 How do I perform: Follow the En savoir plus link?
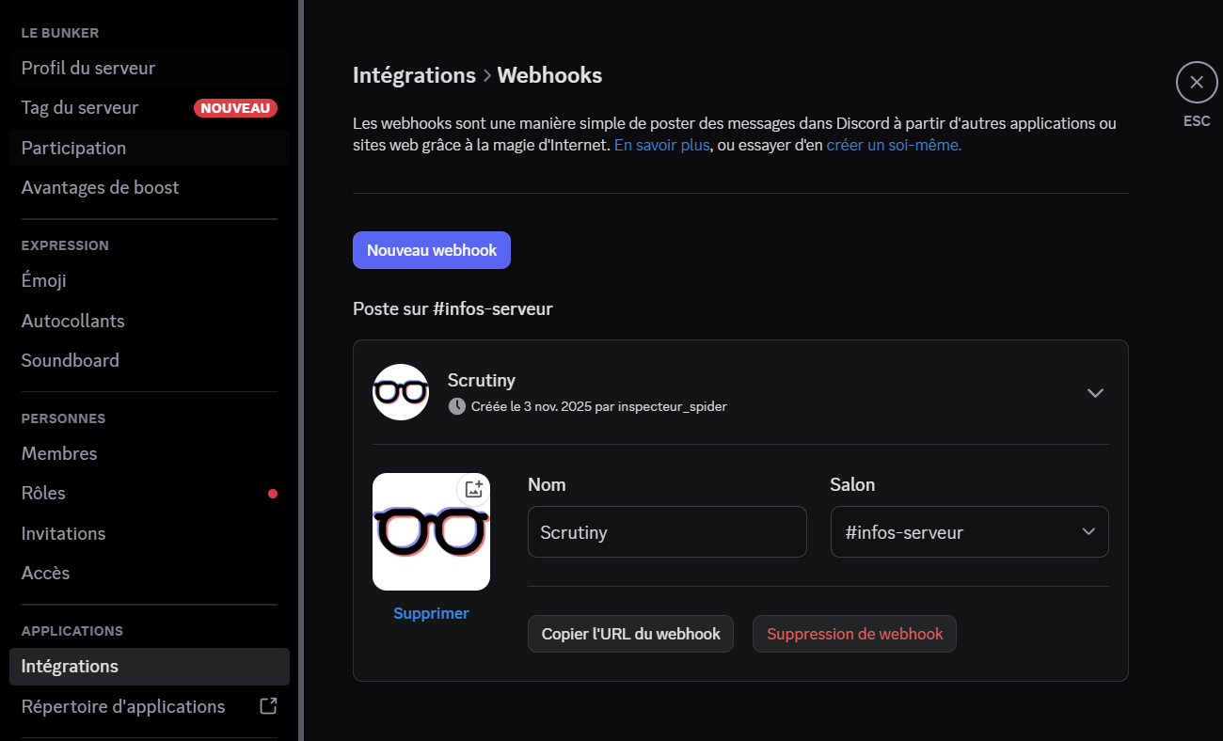coord(661,146)
